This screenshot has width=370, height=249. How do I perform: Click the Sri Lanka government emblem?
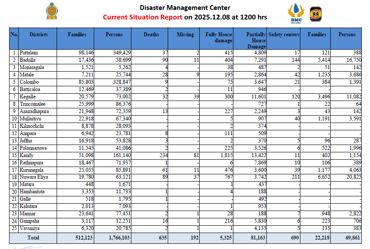pos(51,11)
